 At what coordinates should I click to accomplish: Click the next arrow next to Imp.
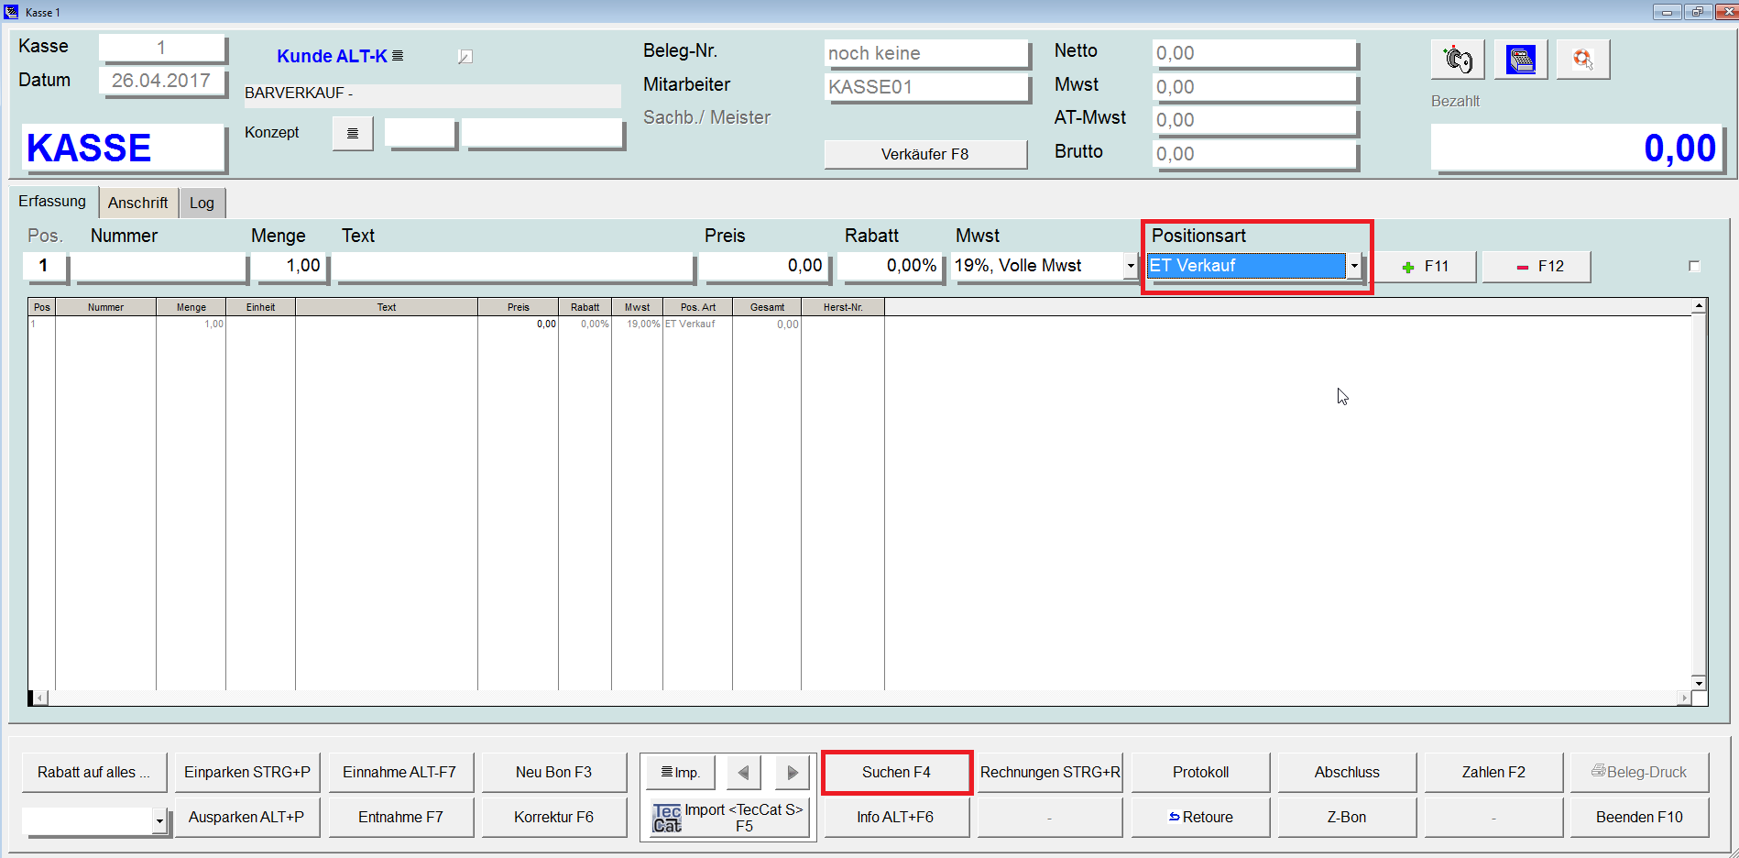tap(792, 773)
